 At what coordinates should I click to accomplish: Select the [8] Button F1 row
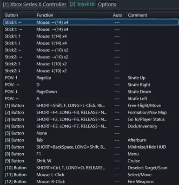(91, 154)
